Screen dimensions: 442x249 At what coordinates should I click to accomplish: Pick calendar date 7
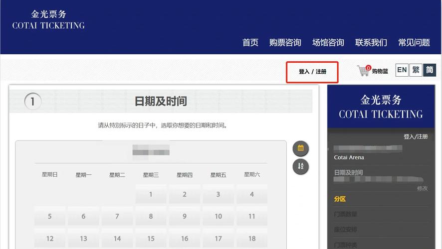coord(117,216)
